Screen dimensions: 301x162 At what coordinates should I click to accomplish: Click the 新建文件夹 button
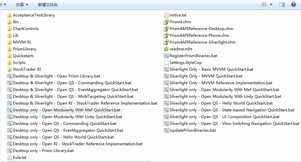point(47,5)
